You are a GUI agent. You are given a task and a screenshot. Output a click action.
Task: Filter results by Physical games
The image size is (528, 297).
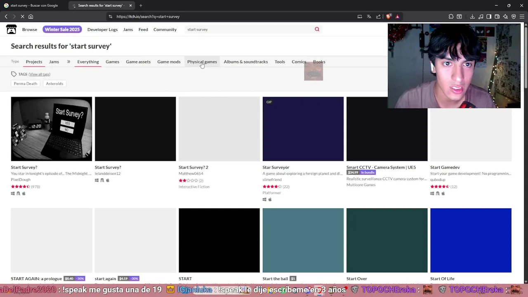(x=202, y=61)
